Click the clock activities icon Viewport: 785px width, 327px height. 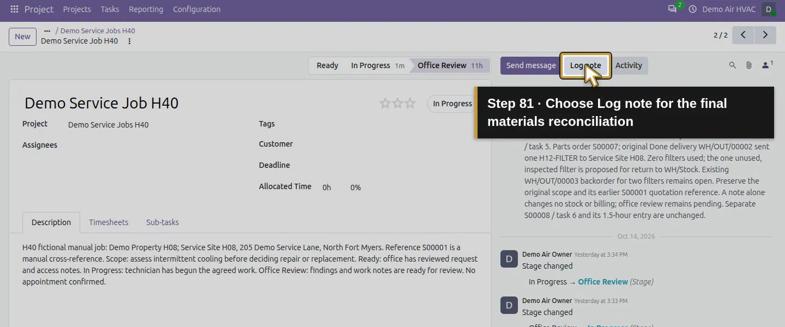point(693,9)
